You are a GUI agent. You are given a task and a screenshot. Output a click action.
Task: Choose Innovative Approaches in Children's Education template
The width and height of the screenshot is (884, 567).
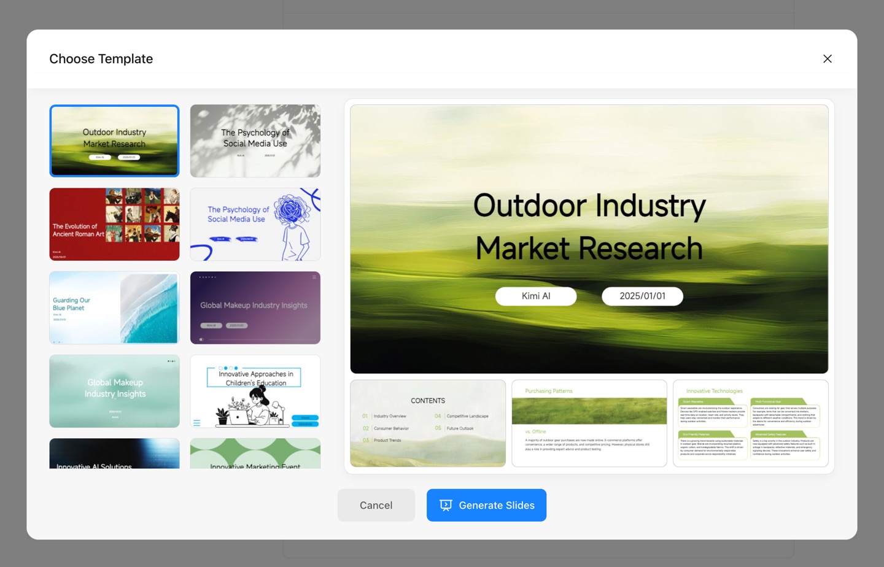coord(255,391)
